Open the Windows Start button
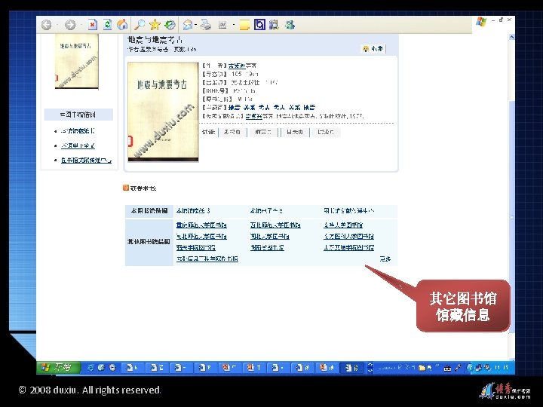The width and height of the screenshot is (543, 407). point(59,367)
